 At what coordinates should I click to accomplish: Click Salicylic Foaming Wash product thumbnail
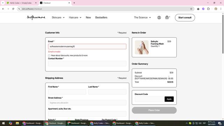coord(142,47)
